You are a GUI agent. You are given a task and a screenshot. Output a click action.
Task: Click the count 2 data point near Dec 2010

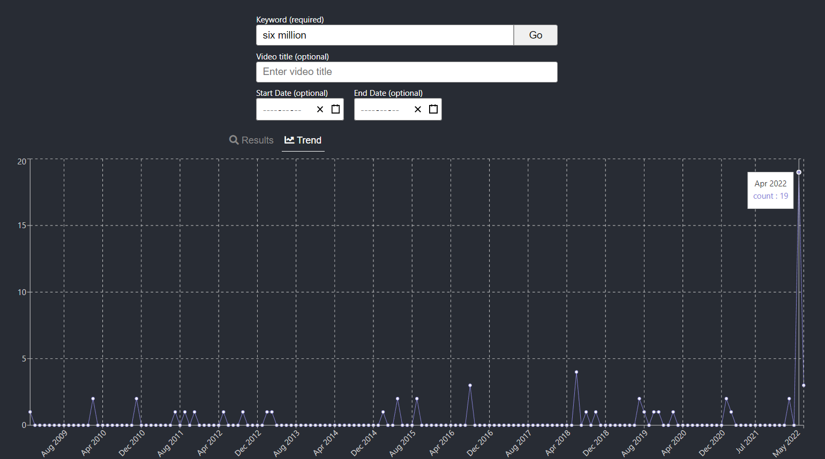(x=137, y=399)
